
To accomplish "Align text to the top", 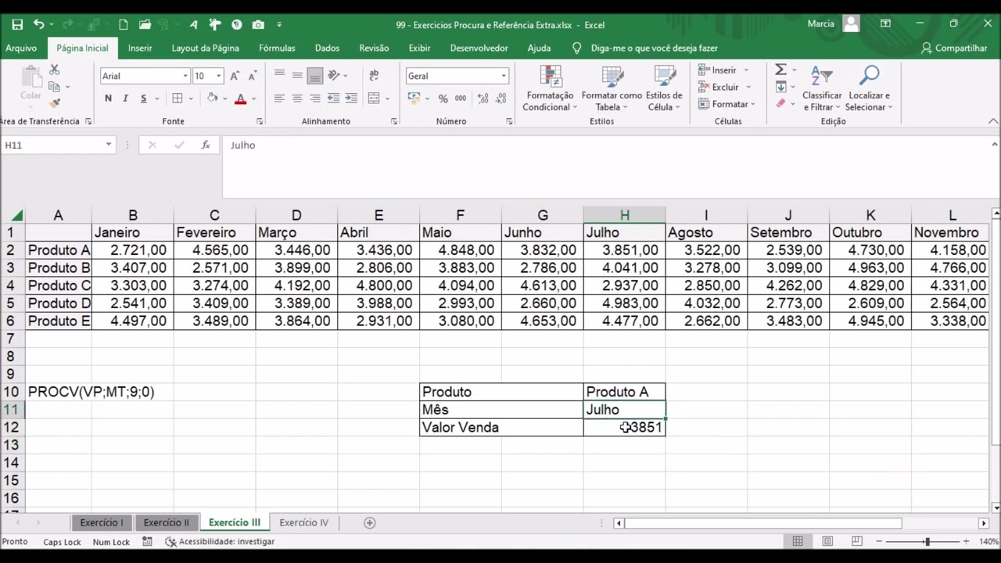I will coord(279,76).
